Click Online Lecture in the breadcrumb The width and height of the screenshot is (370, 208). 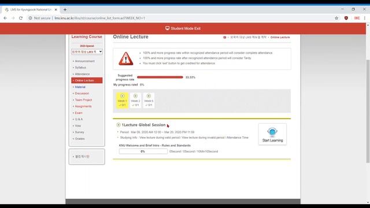[x=280, y=37]
